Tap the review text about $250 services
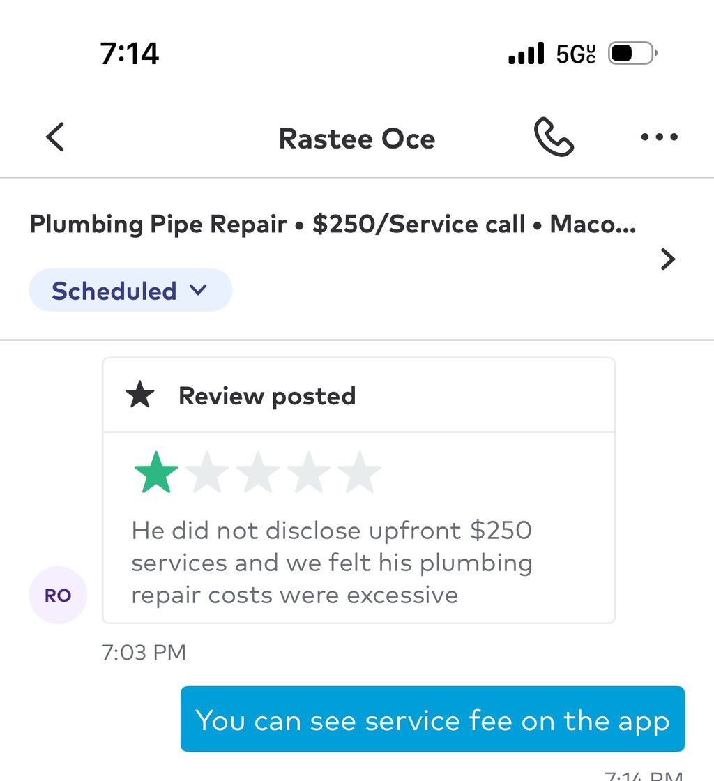714x781 pixels. (x=332, y=563)
